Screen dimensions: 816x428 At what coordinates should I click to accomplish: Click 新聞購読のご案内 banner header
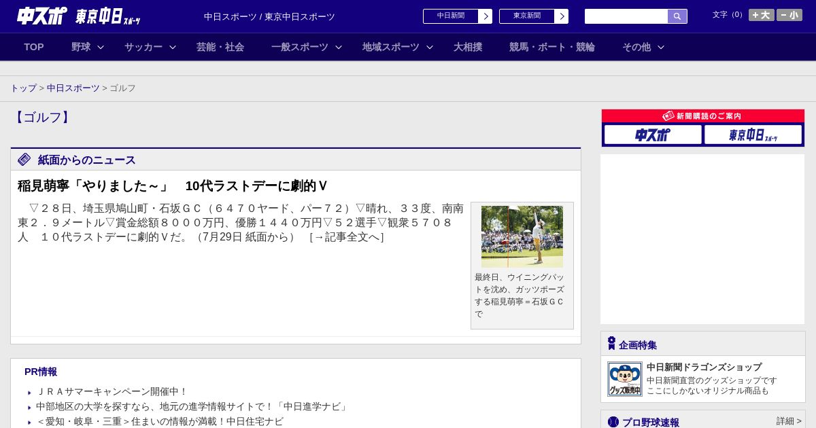[703, 116]
